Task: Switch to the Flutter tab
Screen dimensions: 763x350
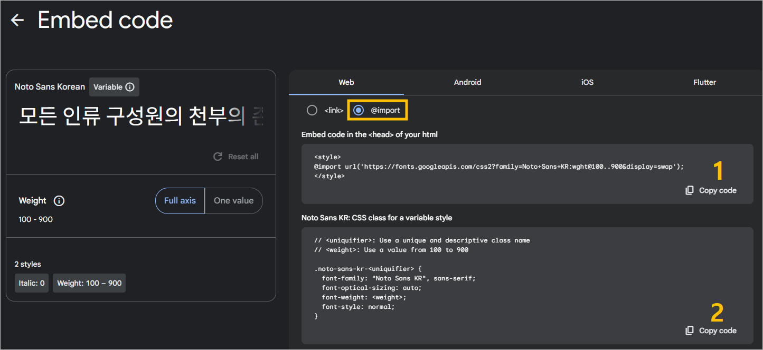Action: [x=704, y=82]
